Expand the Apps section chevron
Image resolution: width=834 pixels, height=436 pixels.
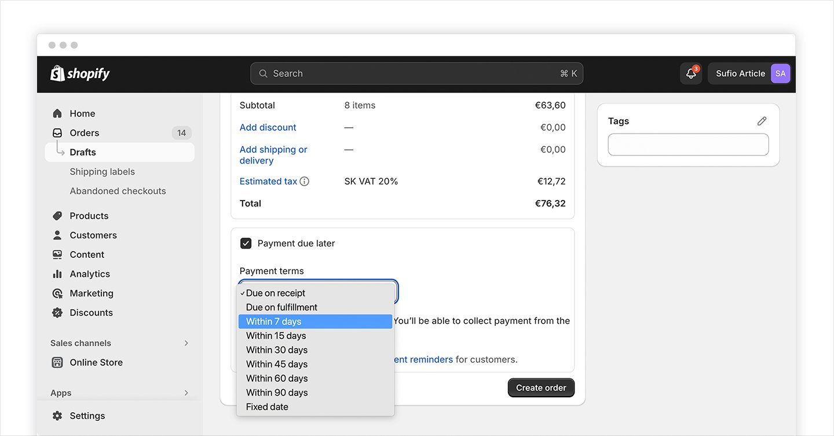[186, 393]
